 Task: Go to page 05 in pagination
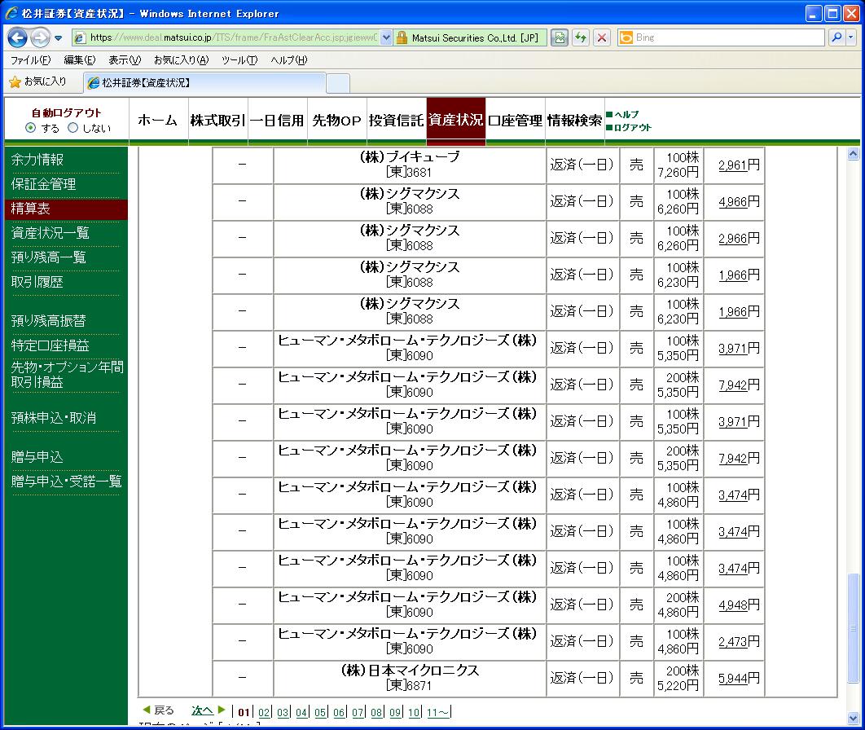click(320, 712)
